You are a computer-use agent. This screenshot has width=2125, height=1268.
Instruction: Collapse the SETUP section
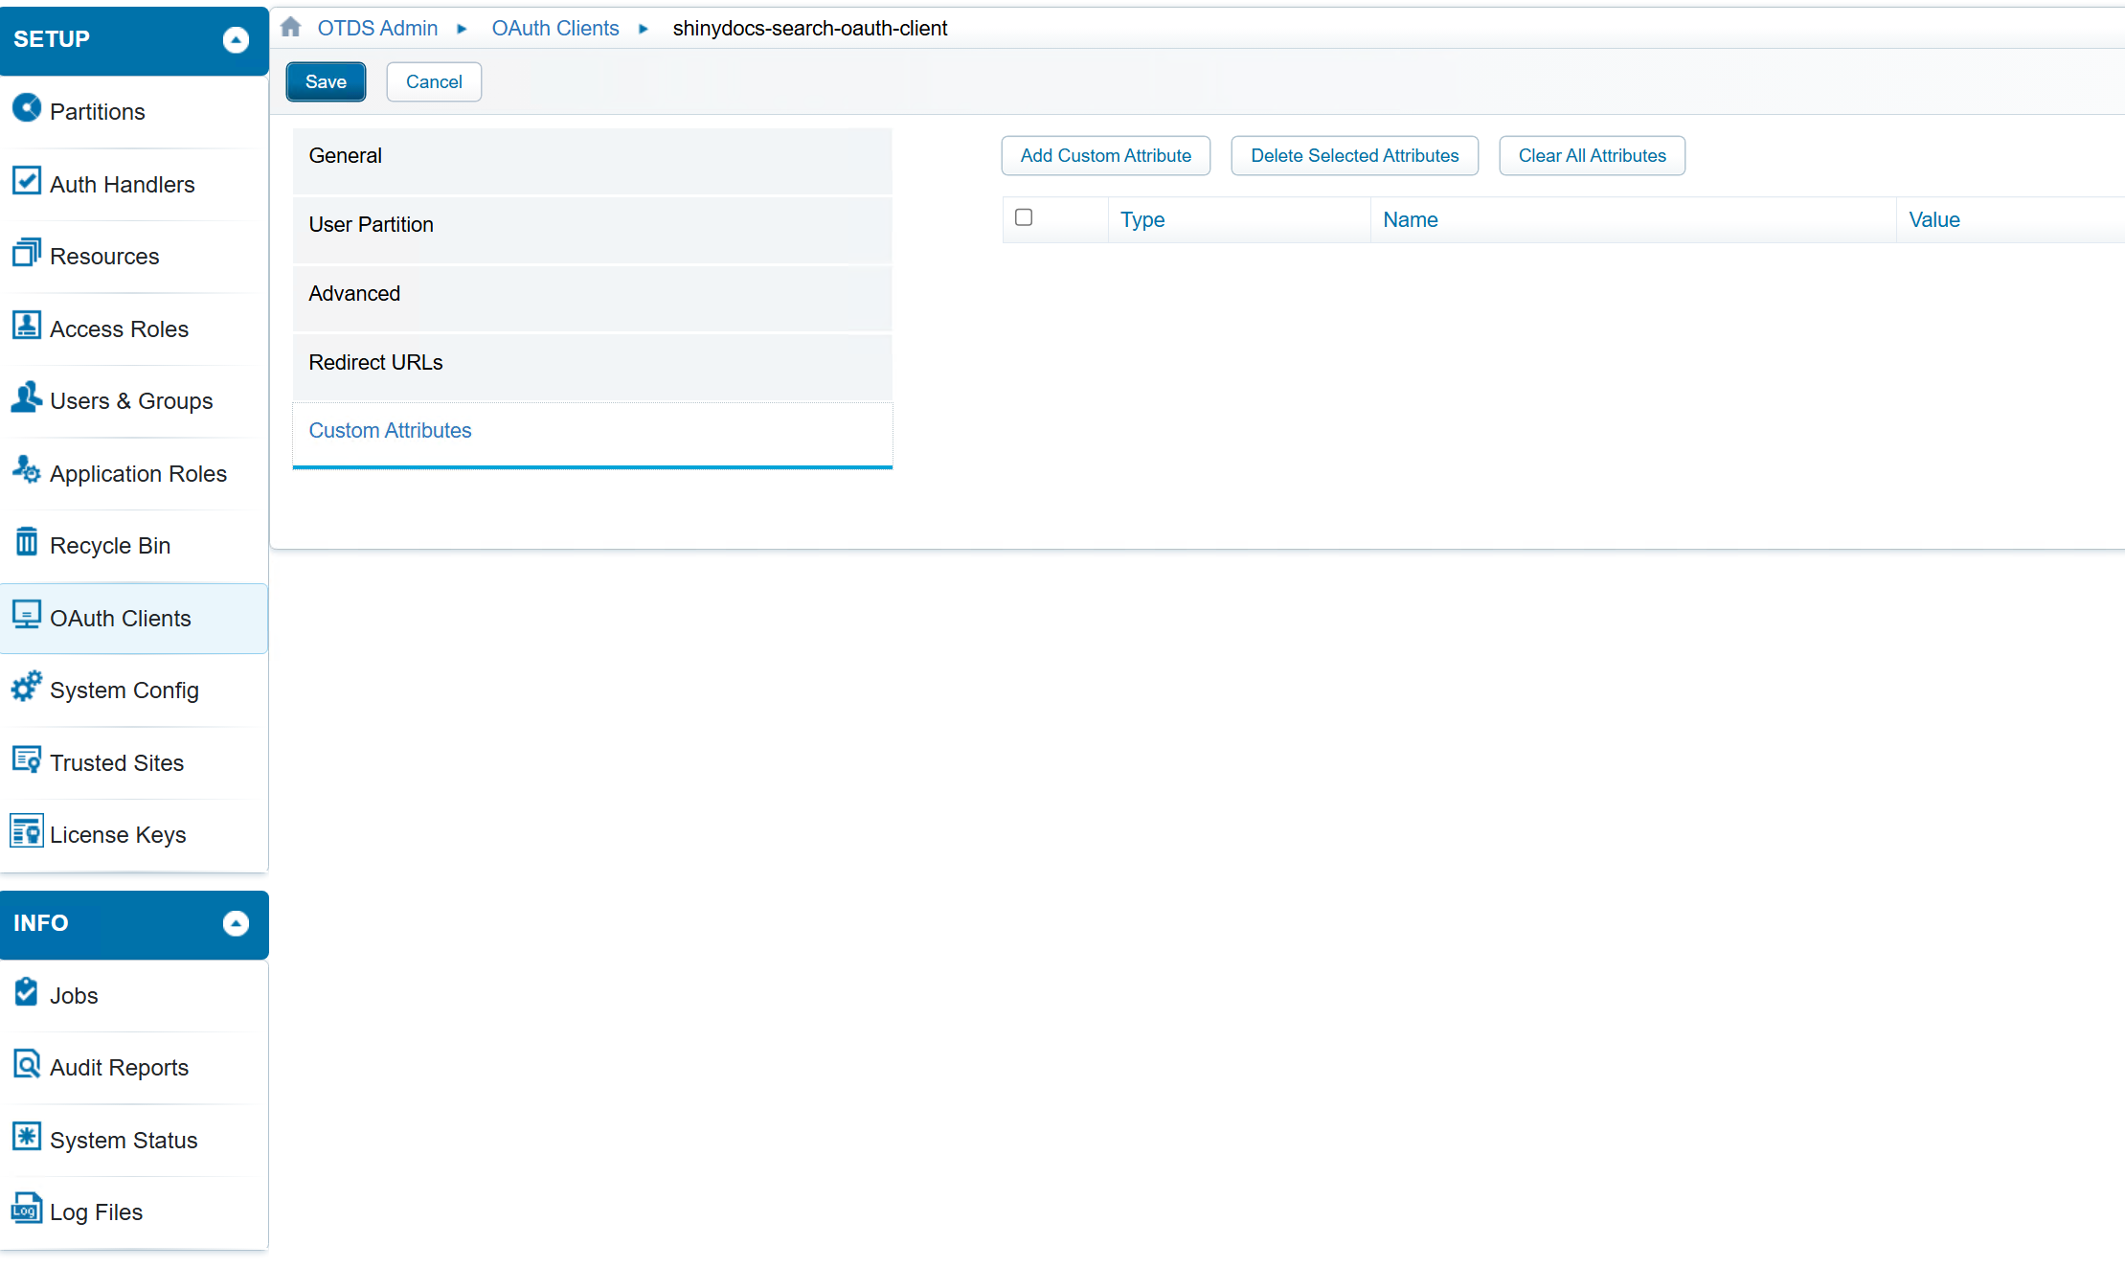pyautogui.click(x=236, y=39)
